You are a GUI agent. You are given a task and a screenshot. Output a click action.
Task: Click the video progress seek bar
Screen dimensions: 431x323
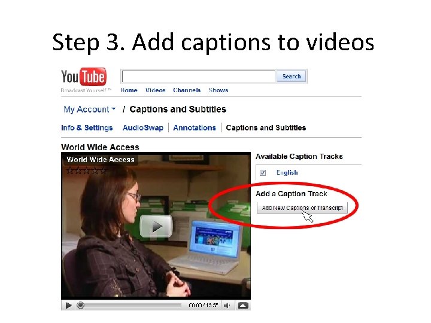click(x=129, y=305)
